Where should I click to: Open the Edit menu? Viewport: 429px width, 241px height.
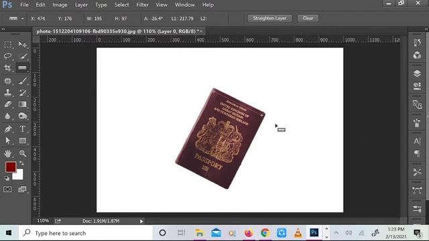click(x=40, y=5)
